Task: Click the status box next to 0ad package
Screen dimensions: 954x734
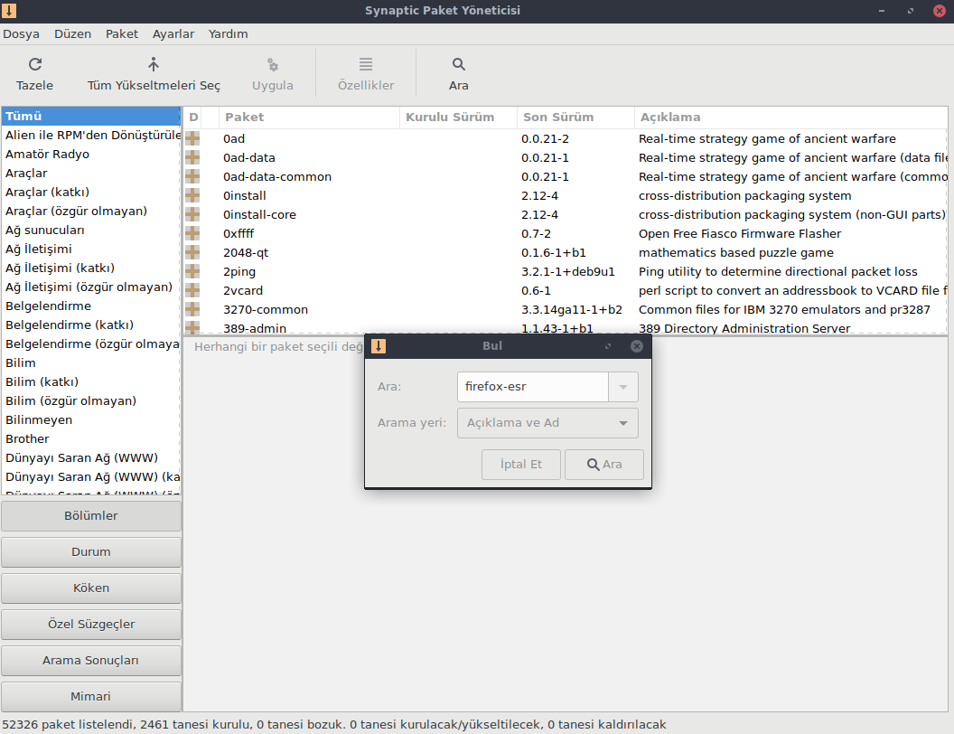Action: pos(192,138)
